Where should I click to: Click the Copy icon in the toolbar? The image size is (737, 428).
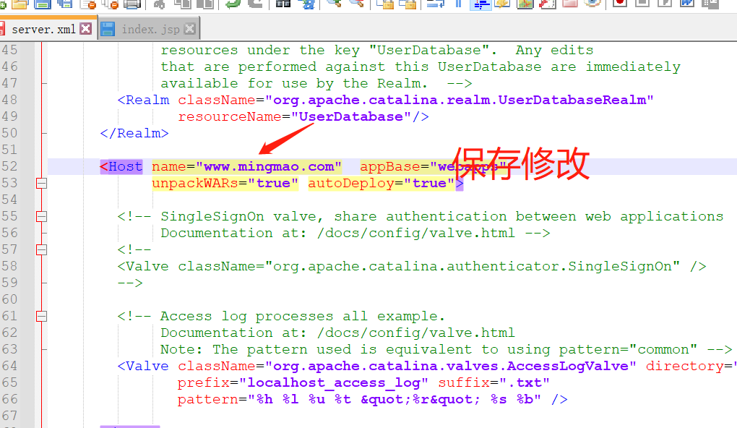click(182, 4)
